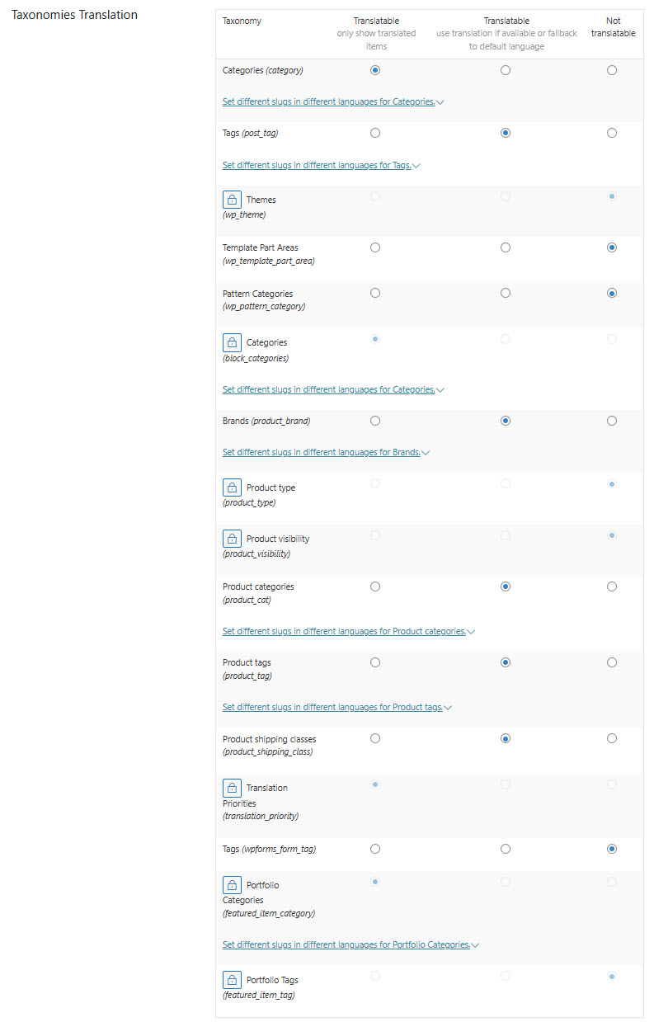Choose only translated items for wpforms_form_tag Tags

pyautogui.click(x=375, y=849)
